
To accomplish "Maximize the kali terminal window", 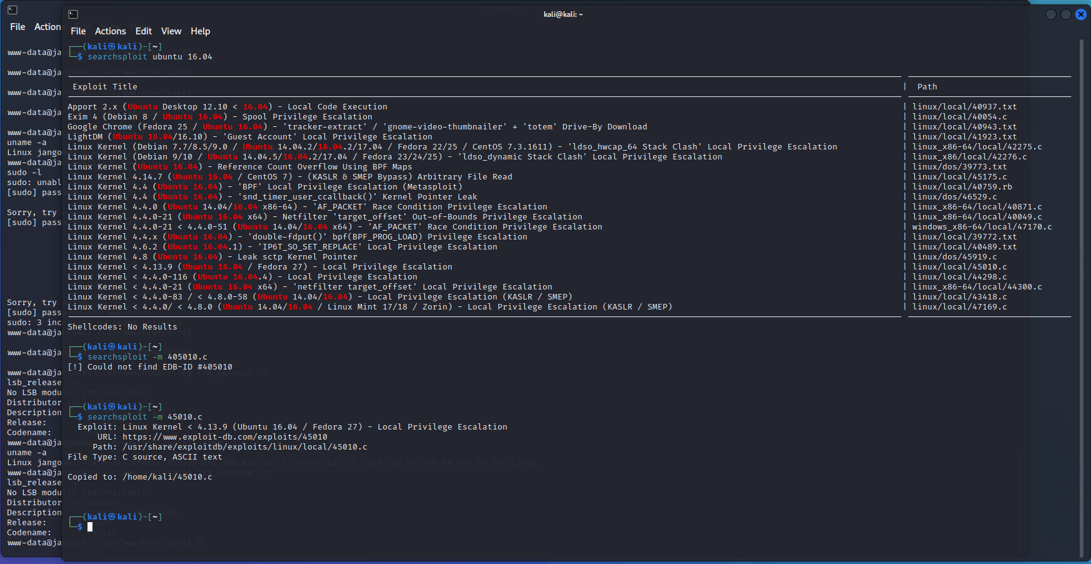I will pyautogui.click(x=1066, y=14).
